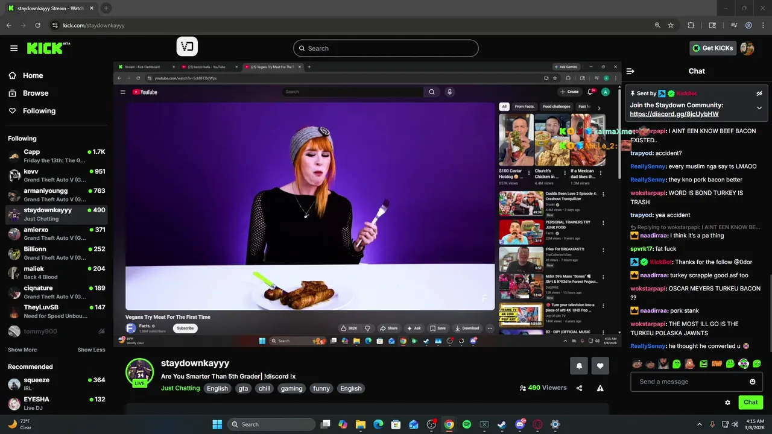Open Spotify from taskbar
The height and width of the screenshot is (434, 772).
467,424
